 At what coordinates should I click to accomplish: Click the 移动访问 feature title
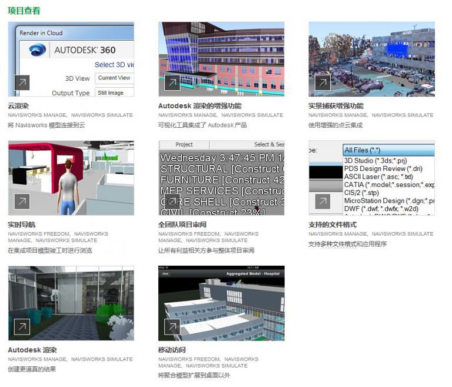(x=172, y=350)
